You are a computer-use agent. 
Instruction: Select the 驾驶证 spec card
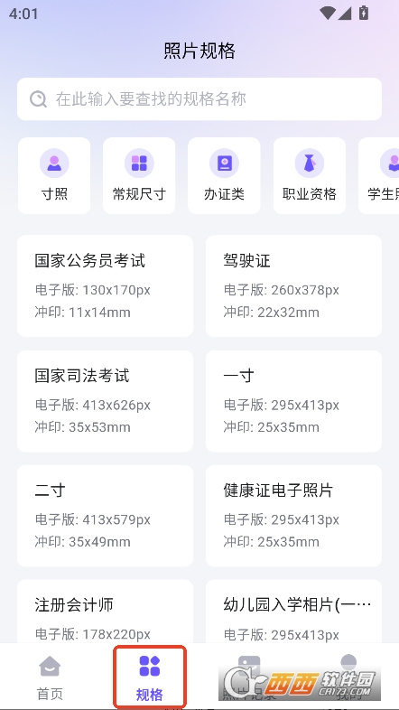293,285
